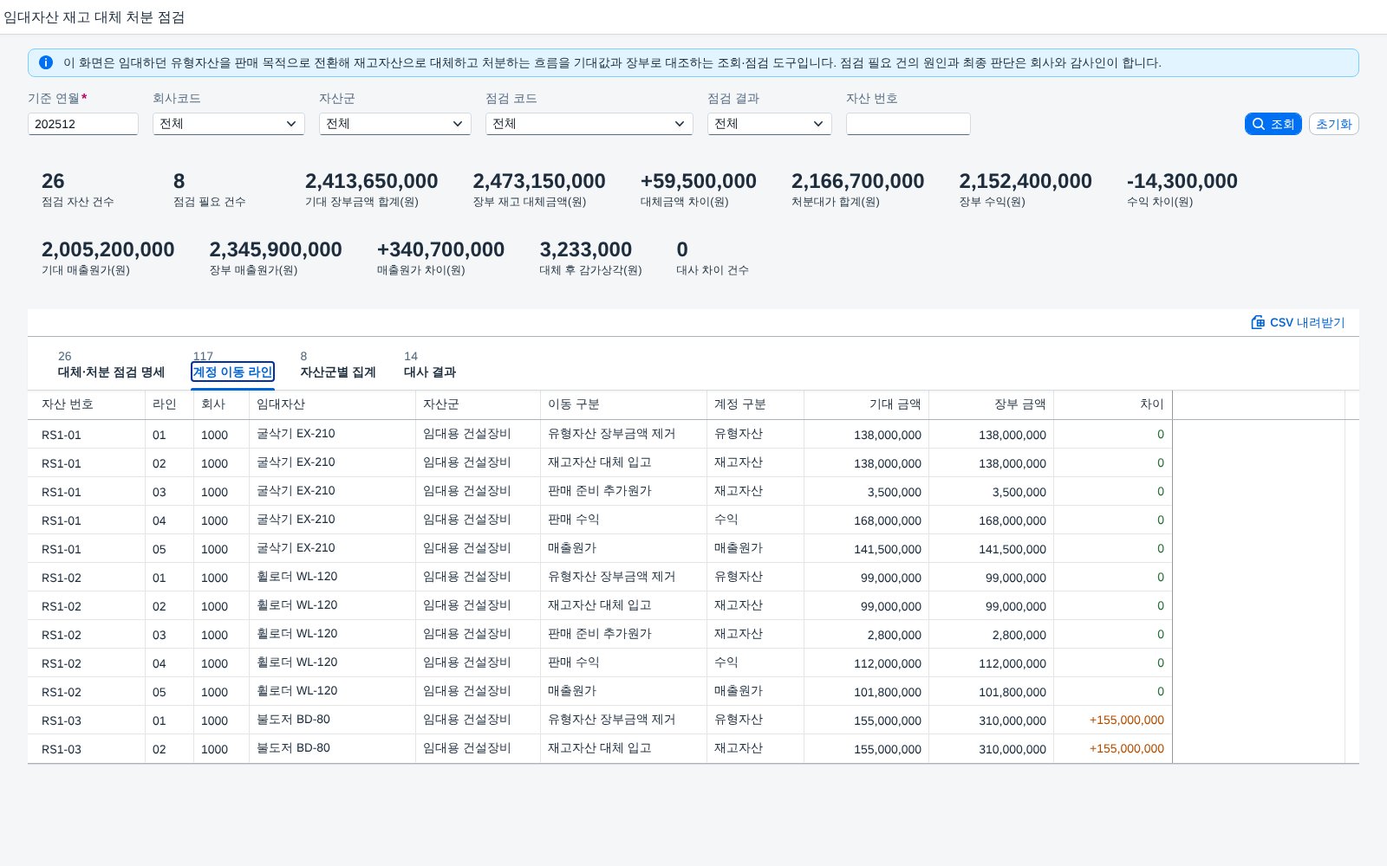Viewport: 1387px width, 866px height.
Task: Click the search magnifier icon on 조회 button
Action: click(x=1259, y=124)
